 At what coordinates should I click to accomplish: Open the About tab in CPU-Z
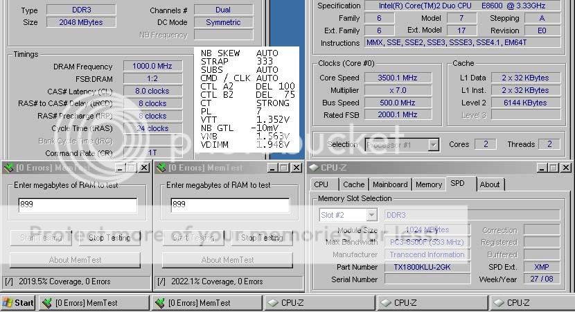click(x=490, y=184)
